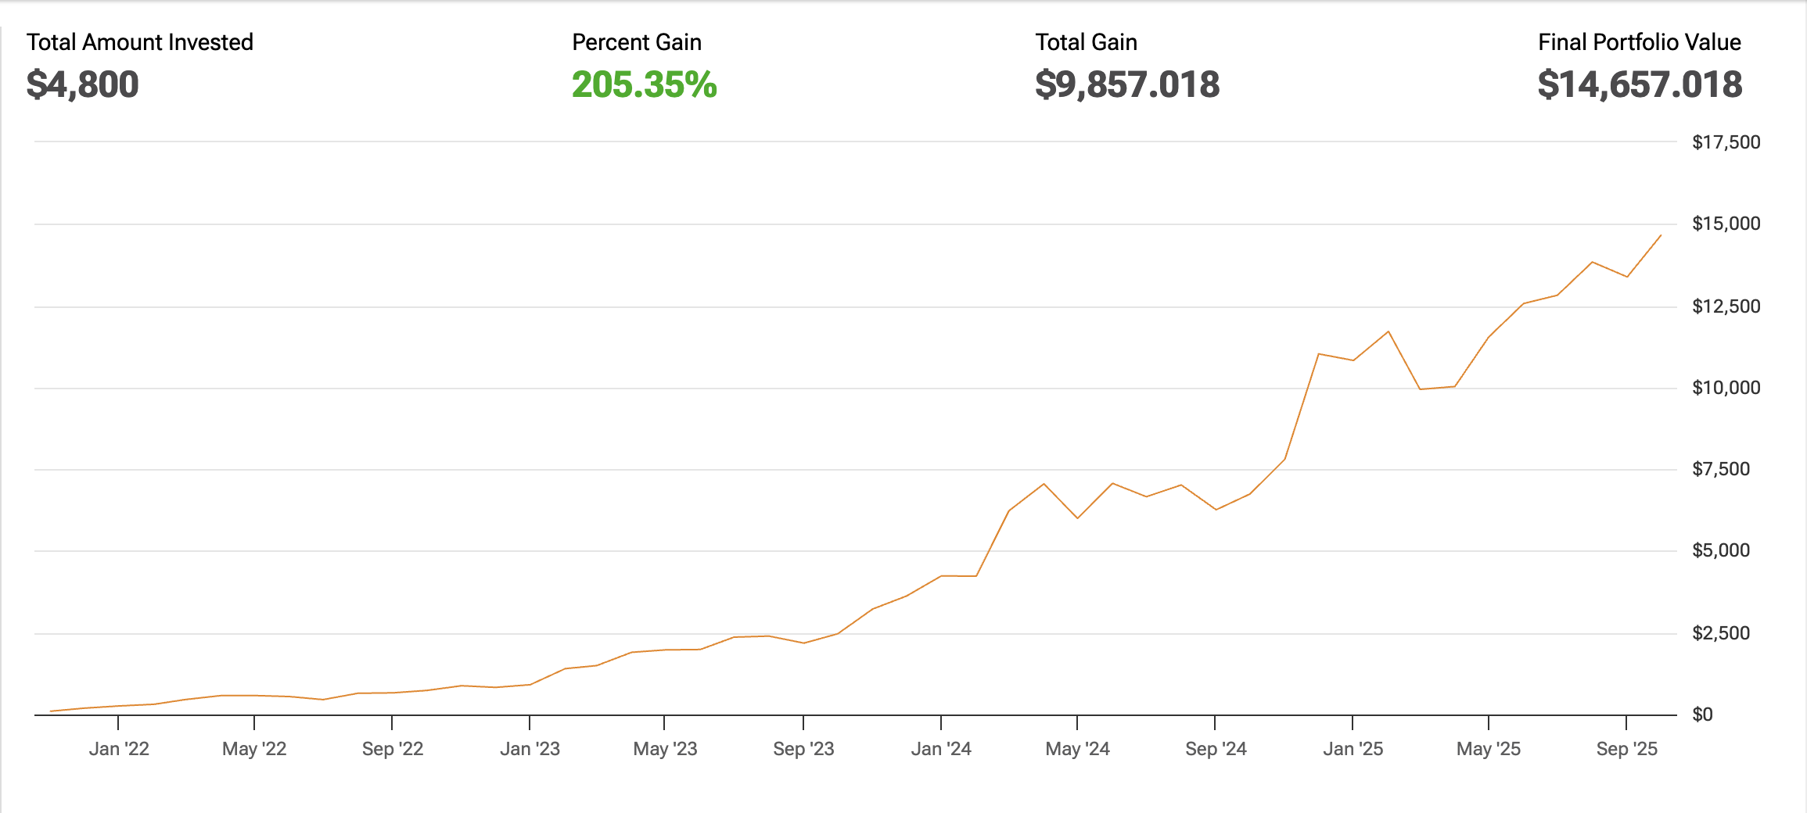Click the Final Portfolio Value label
The height and width of the screenshot is (813, 1807).
click(1639, 42)
